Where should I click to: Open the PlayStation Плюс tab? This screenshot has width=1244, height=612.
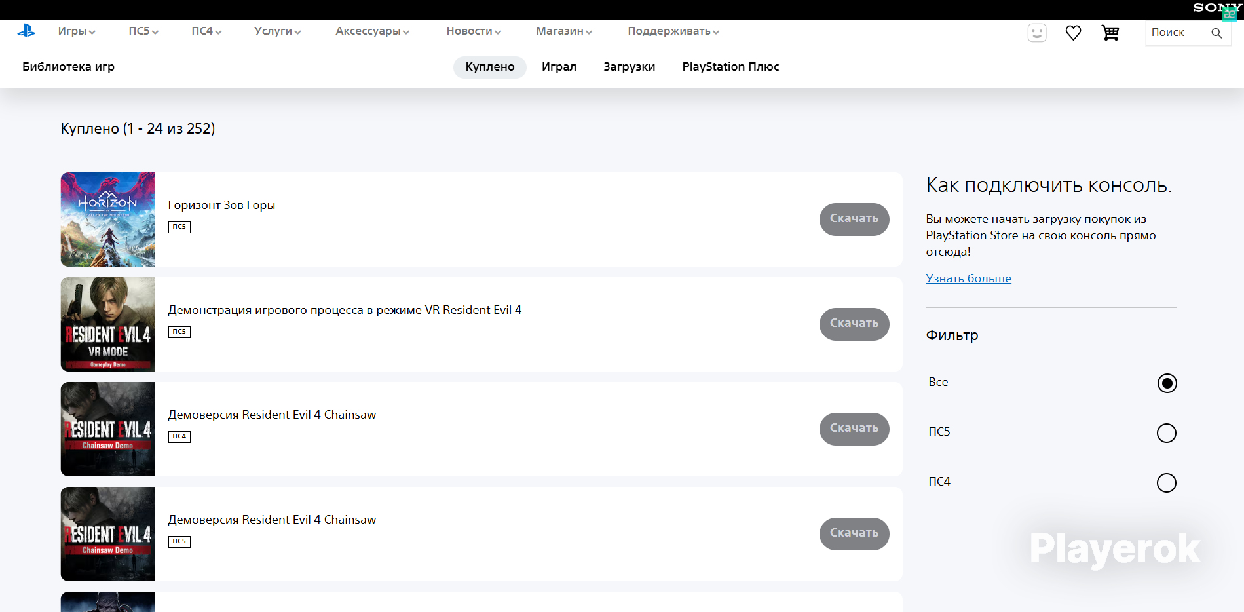point(730,67)
